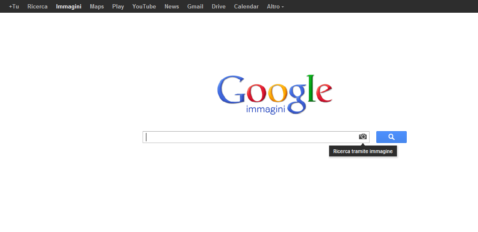Select Immagini in the top bar
Image resolution: width=478 pixels, height=232 pixels.
coord(68,6)
